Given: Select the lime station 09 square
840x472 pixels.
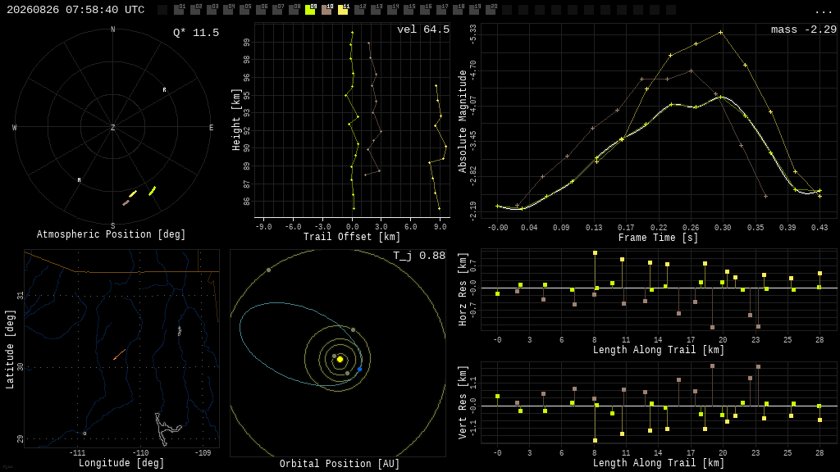Looking at the screenshot, I should click(x=310, y=9).
